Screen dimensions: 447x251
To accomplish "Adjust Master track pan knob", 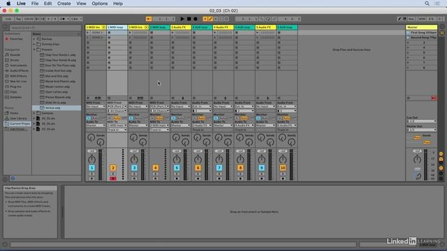I will (x=417, y=160).
